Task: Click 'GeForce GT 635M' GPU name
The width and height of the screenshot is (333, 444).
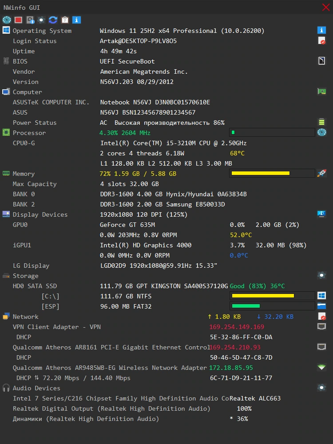Action: [127, 225]
